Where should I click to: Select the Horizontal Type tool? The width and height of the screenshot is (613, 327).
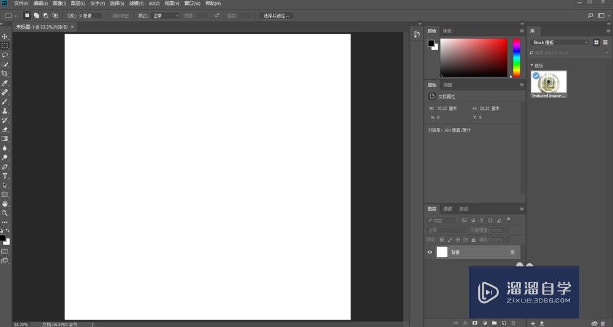5,176
